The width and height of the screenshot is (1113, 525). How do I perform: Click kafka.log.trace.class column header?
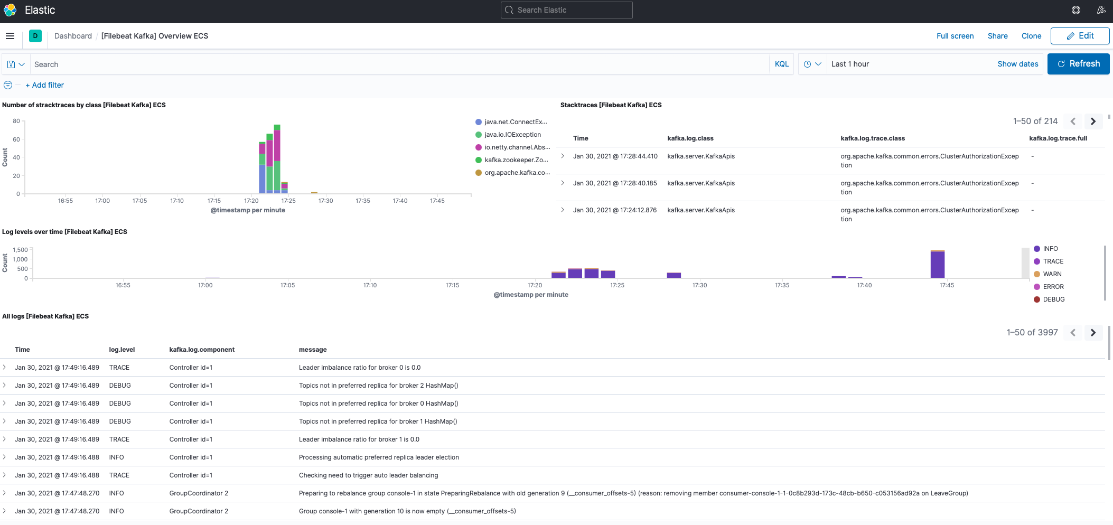pyautogui.click(x=873, y=138)
